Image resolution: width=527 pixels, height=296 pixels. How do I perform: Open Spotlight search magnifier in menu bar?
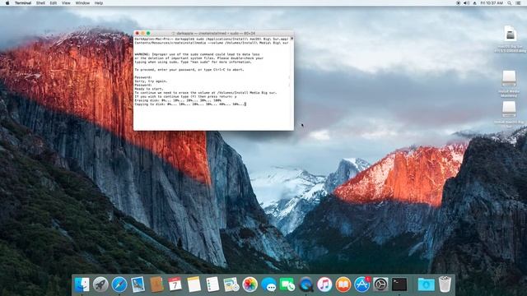(510, 3)
